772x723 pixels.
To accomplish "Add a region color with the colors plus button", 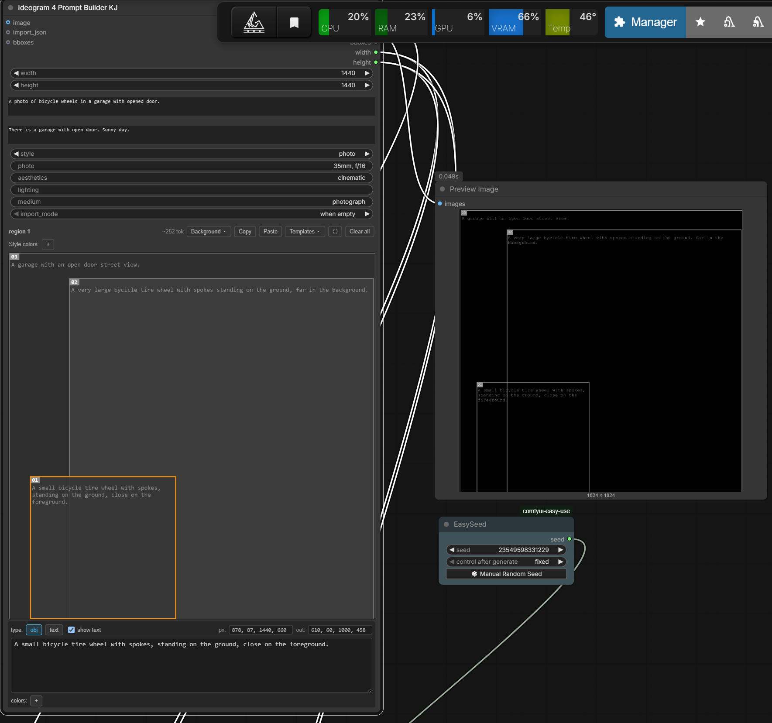I will click(36, 701).
